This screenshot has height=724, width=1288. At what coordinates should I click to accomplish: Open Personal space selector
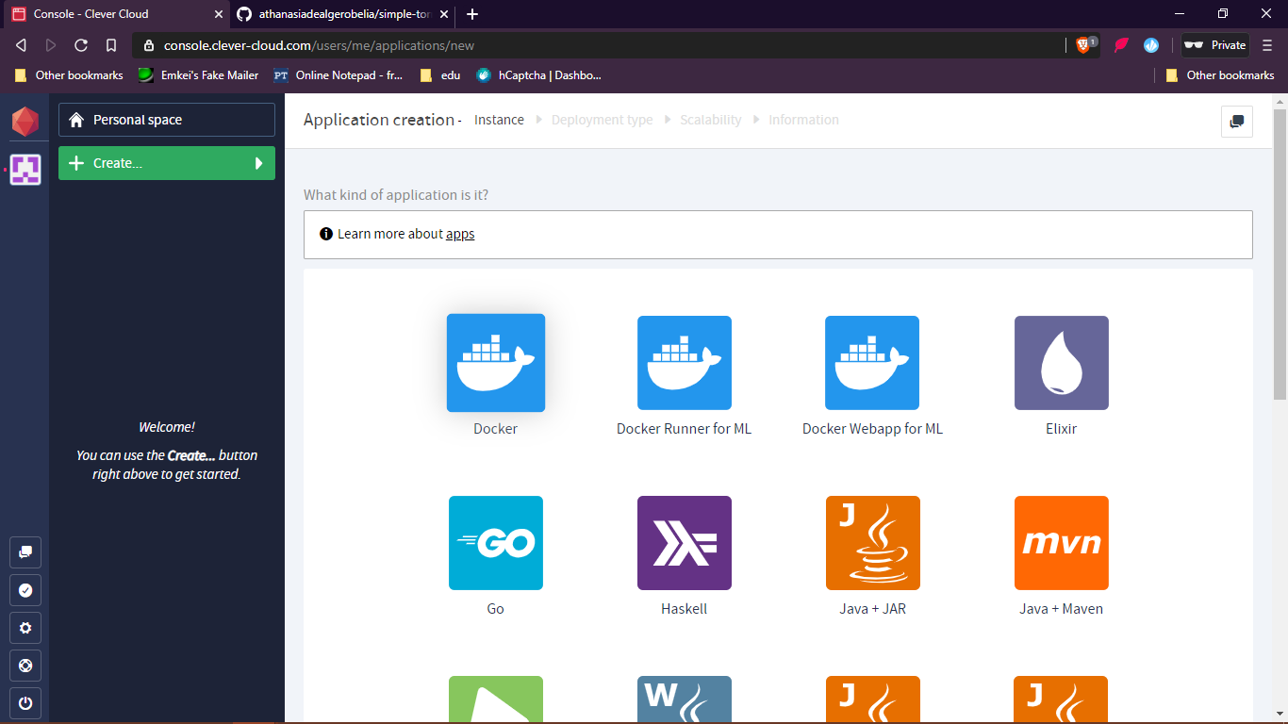click(x=167, y=120)
